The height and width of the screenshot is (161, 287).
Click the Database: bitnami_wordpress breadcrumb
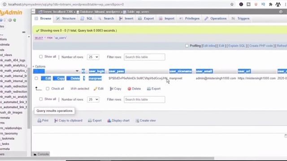coord(98,12)
